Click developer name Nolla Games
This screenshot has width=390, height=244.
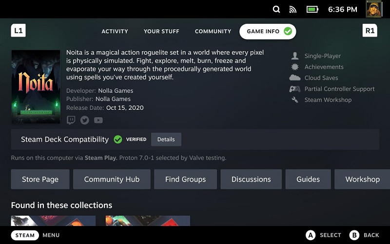pos(116,91)
